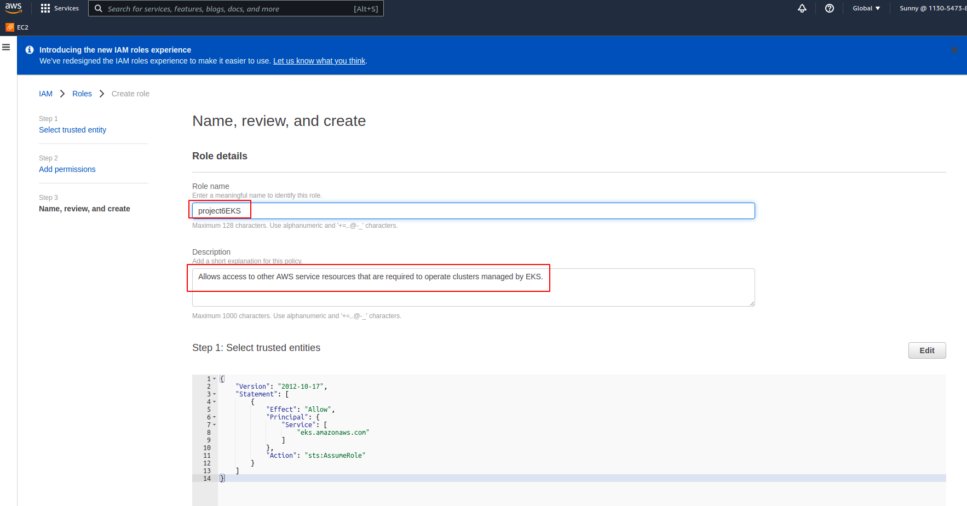Collapse the Statement array on line 3
The height and width of the screenshot is (506, 967).
(214, 394)
